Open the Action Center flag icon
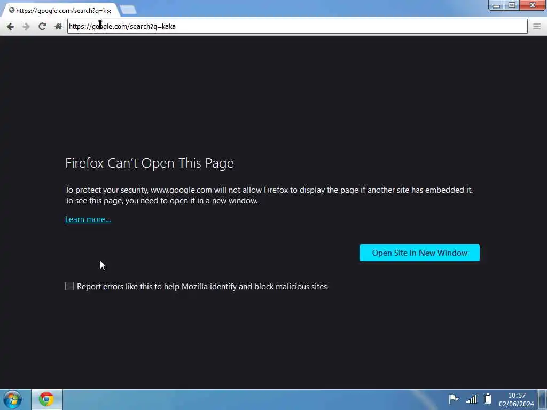 453,399
